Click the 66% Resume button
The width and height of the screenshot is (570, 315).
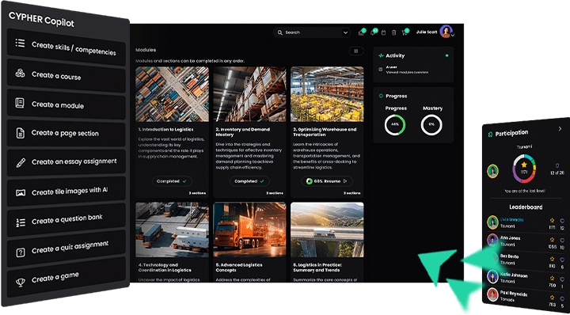[327, 181]
